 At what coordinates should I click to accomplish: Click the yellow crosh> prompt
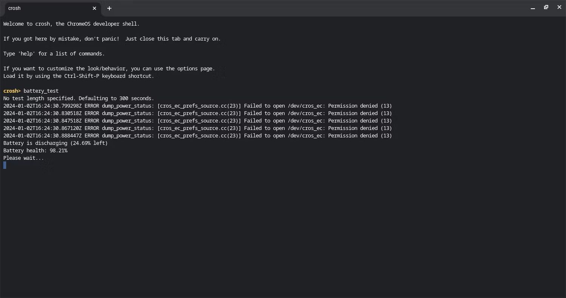[12, 91]
